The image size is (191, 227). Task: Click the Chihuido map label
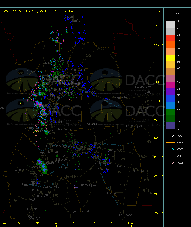pos(39,190)
